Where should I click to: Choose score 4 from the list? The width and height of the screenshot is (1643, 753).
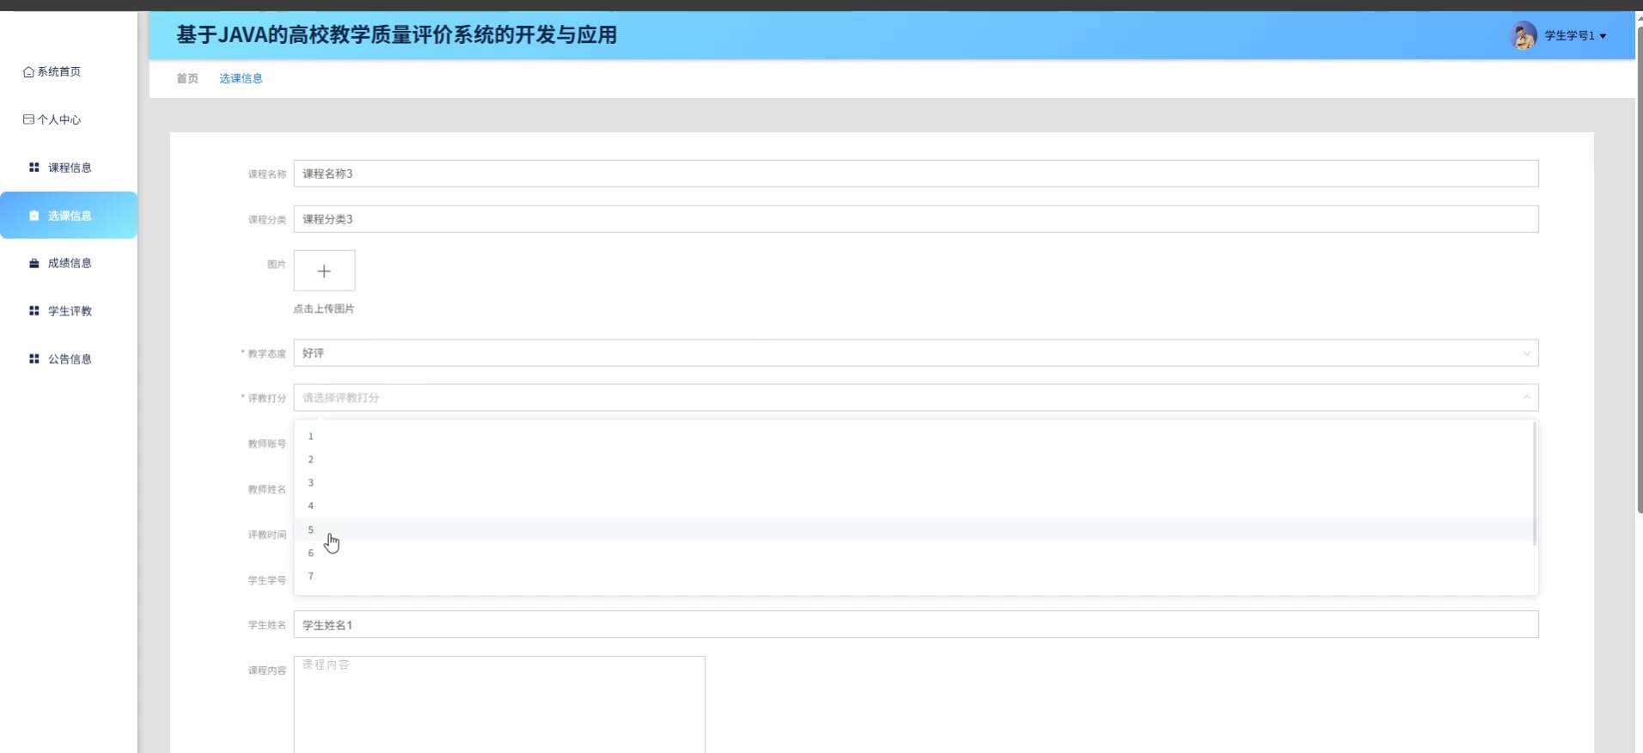point(913,506)
